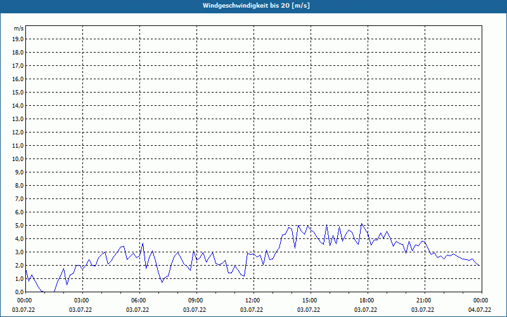
Task: Select the 9,0 y-axis label
Action: coord(19,172)
